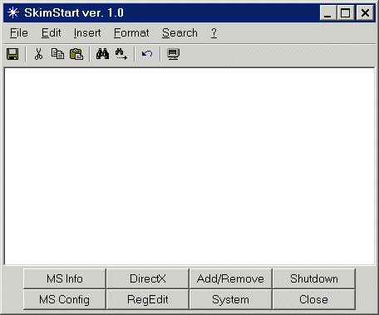Click the Paste clipboard icon
379x315 pixels.
coord(76,54)
